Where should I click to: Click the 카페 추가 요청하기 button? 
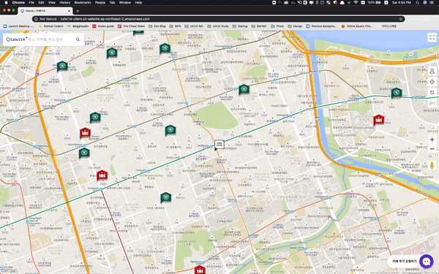tap(405, 261)
